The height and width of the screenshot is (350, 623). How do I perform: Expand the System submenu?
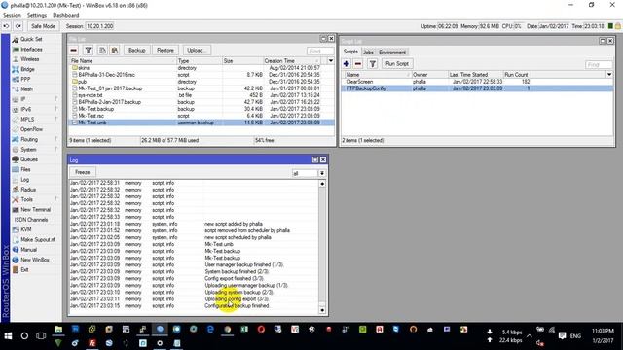(28, 149)
